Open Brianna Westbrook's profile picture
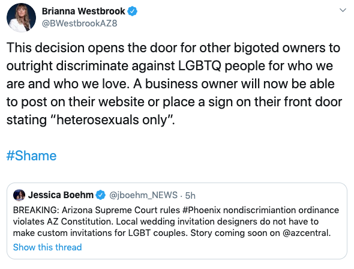The image size is (354, 269). click(x=21, y=17)
